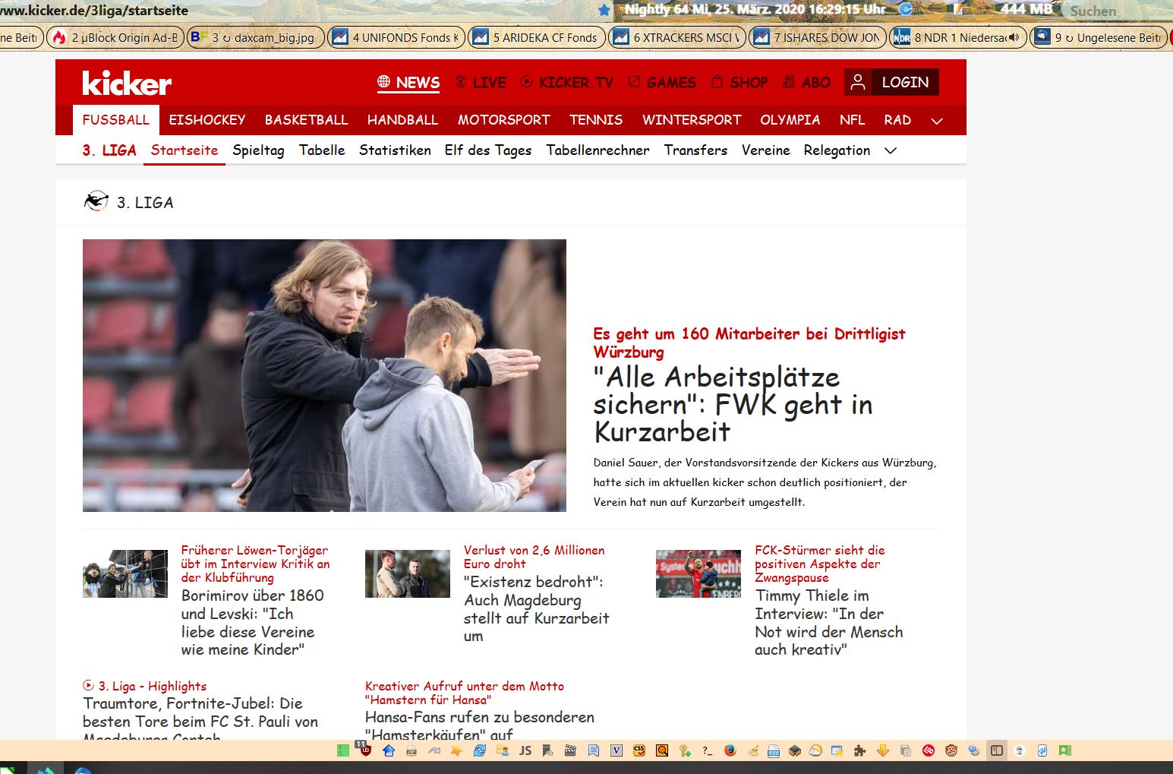
Task: Open the Magdeburg Kurzarbeit article thumbnail
Action: click(x=408, y=573)
